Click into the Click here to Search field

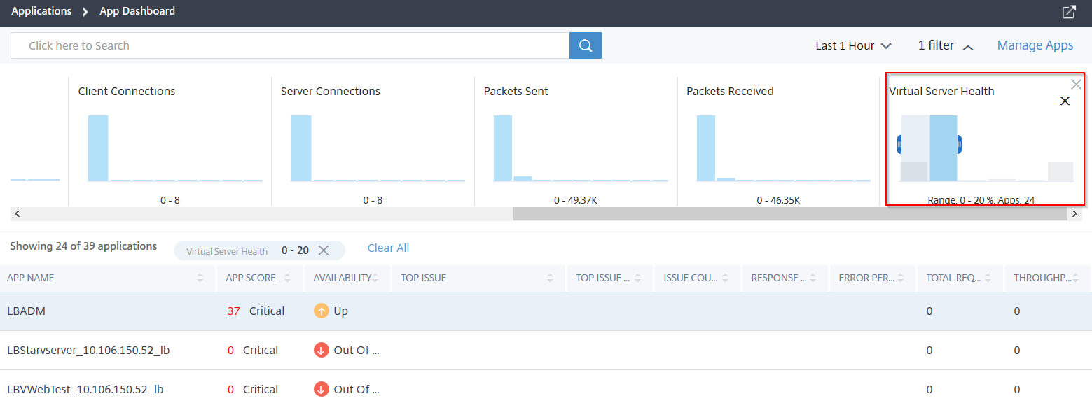click(290, 45)
